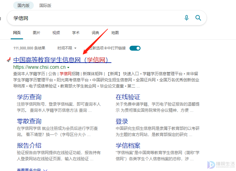Open the 学历查询 sublink

(x=29, y=97)
